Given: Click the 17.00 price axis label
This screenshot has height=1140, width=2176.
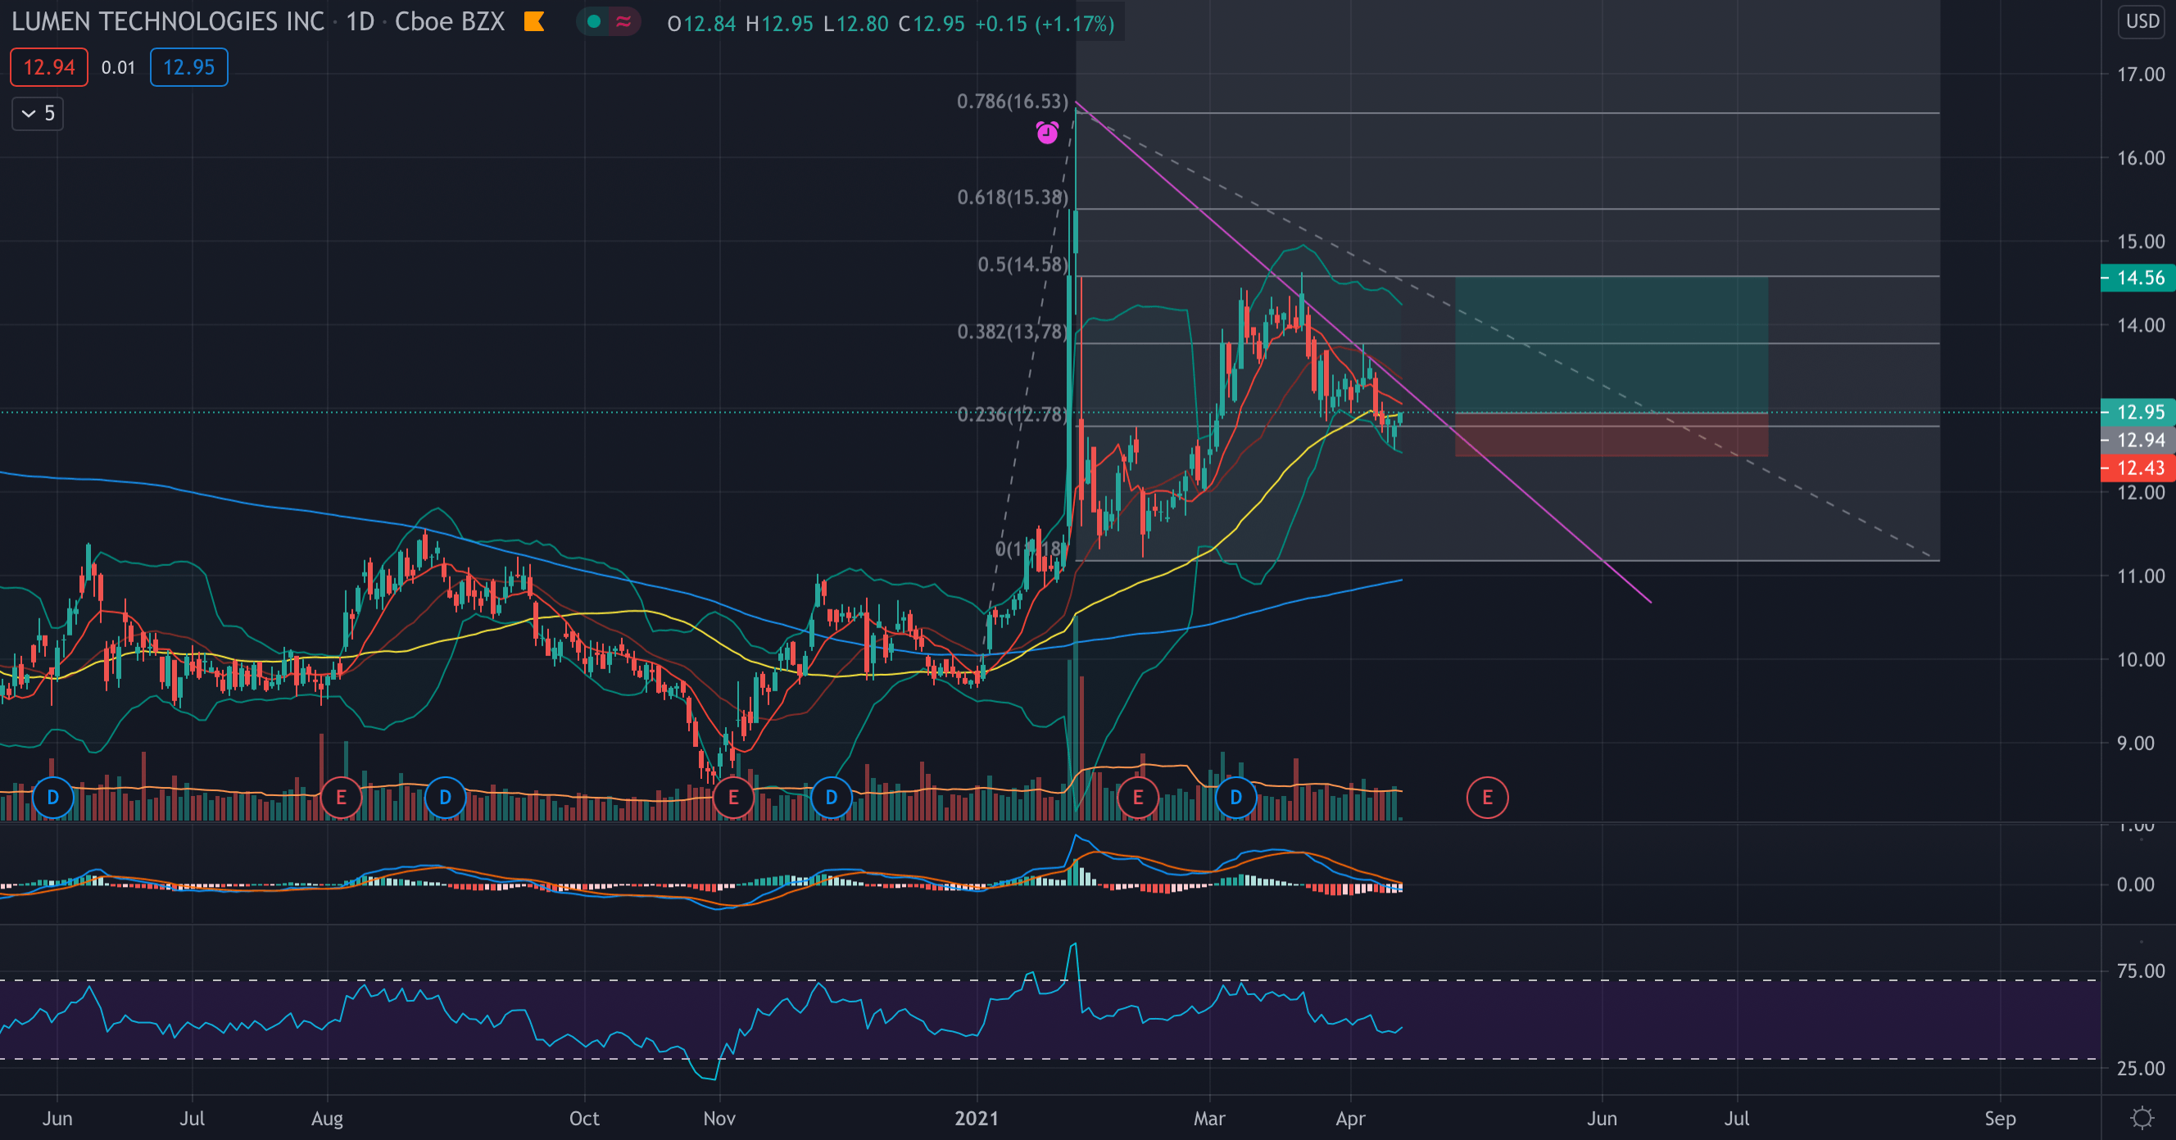Looking at the screenshot, I should coord(2141,75).
